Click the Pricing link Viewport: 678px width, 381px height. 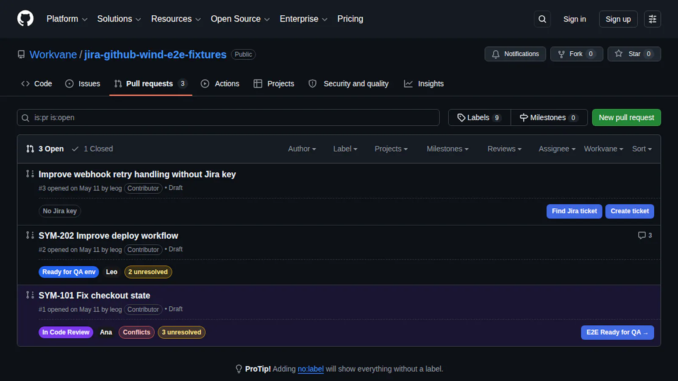[x=350, y=19]
